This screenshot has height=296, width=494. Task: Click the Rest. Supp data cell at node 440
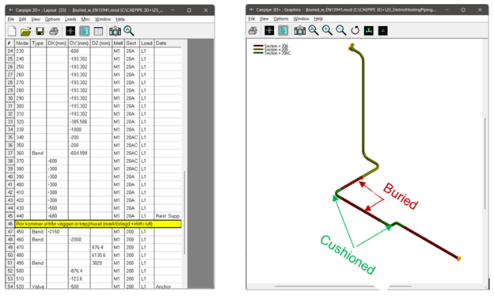[168, 216]
